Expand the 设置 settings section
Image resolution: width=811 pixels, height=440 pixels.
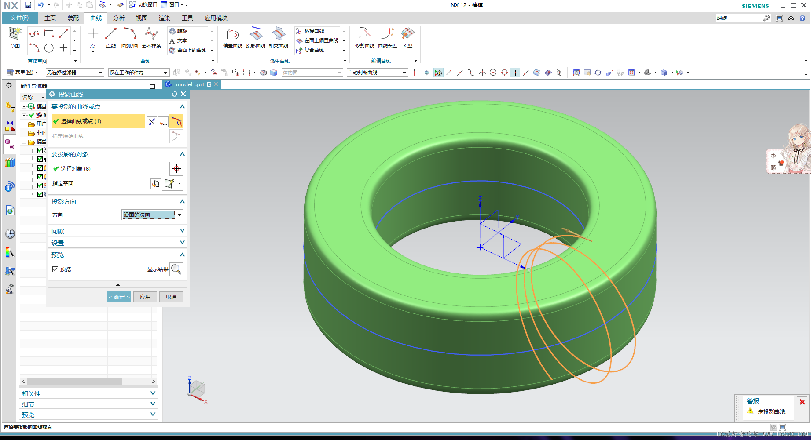pos(117,243)
